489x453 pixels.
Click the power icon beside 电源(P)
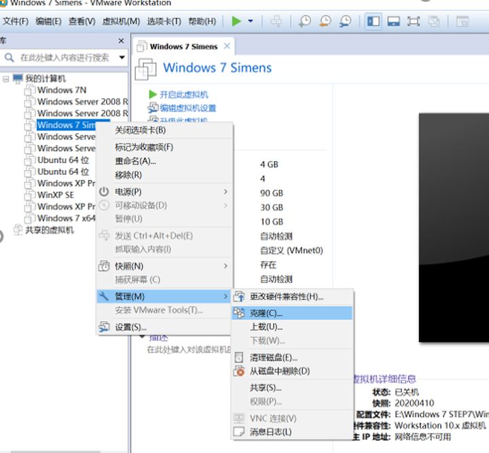(104, 192)
